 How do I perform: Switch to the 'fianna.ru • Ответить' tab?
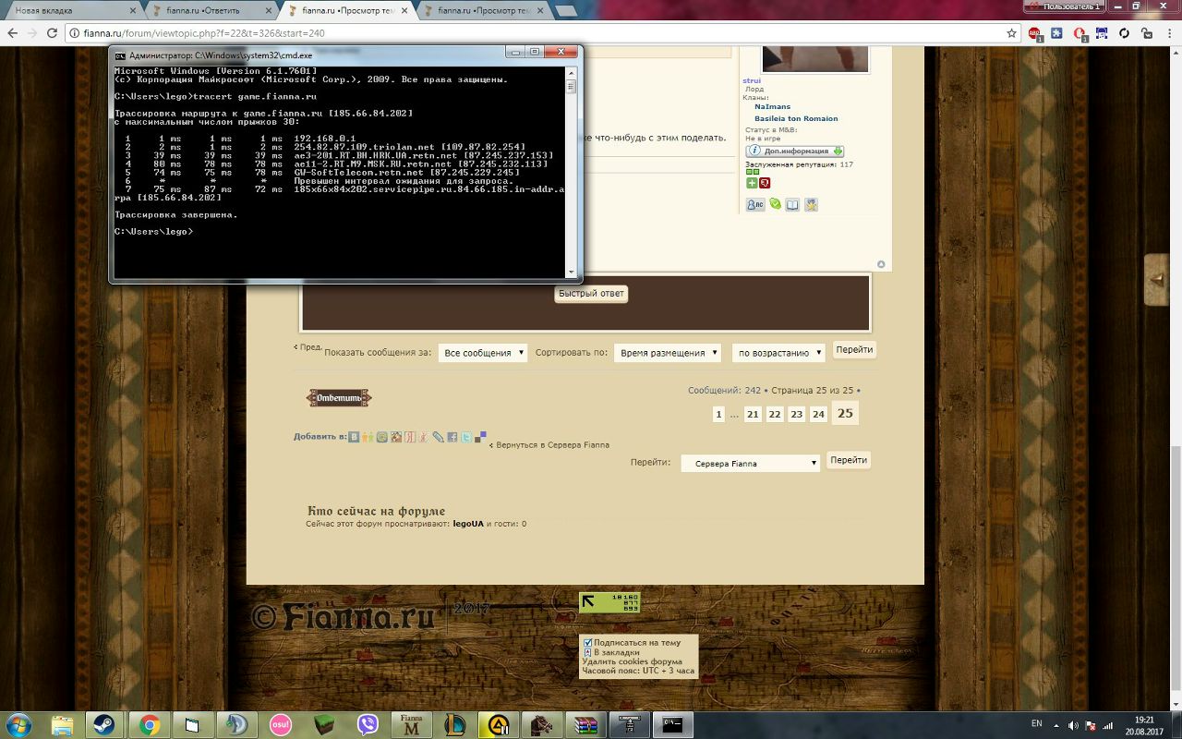click(x=209, y=10)
